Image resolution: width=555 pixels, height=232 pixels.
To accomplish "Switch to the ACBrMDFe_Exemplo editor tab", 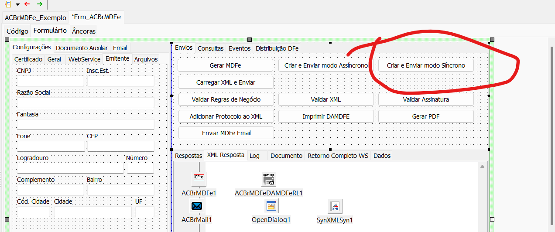I will point(35,17).
